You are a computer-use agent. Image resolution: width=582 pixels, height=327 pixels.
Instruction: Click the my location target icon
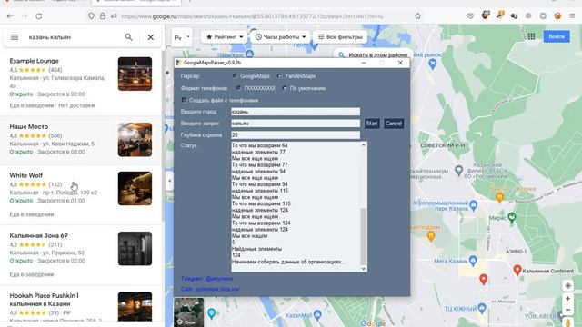click(x=567, y=286)
